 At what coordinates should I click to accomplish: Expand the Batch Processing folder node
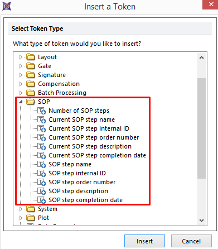click(21, 93)
